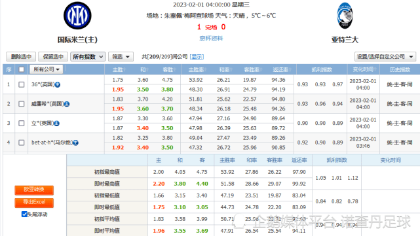Click the 亚特兰大 team name
Viewport: 420px width, 236px height.
(345, 40)
